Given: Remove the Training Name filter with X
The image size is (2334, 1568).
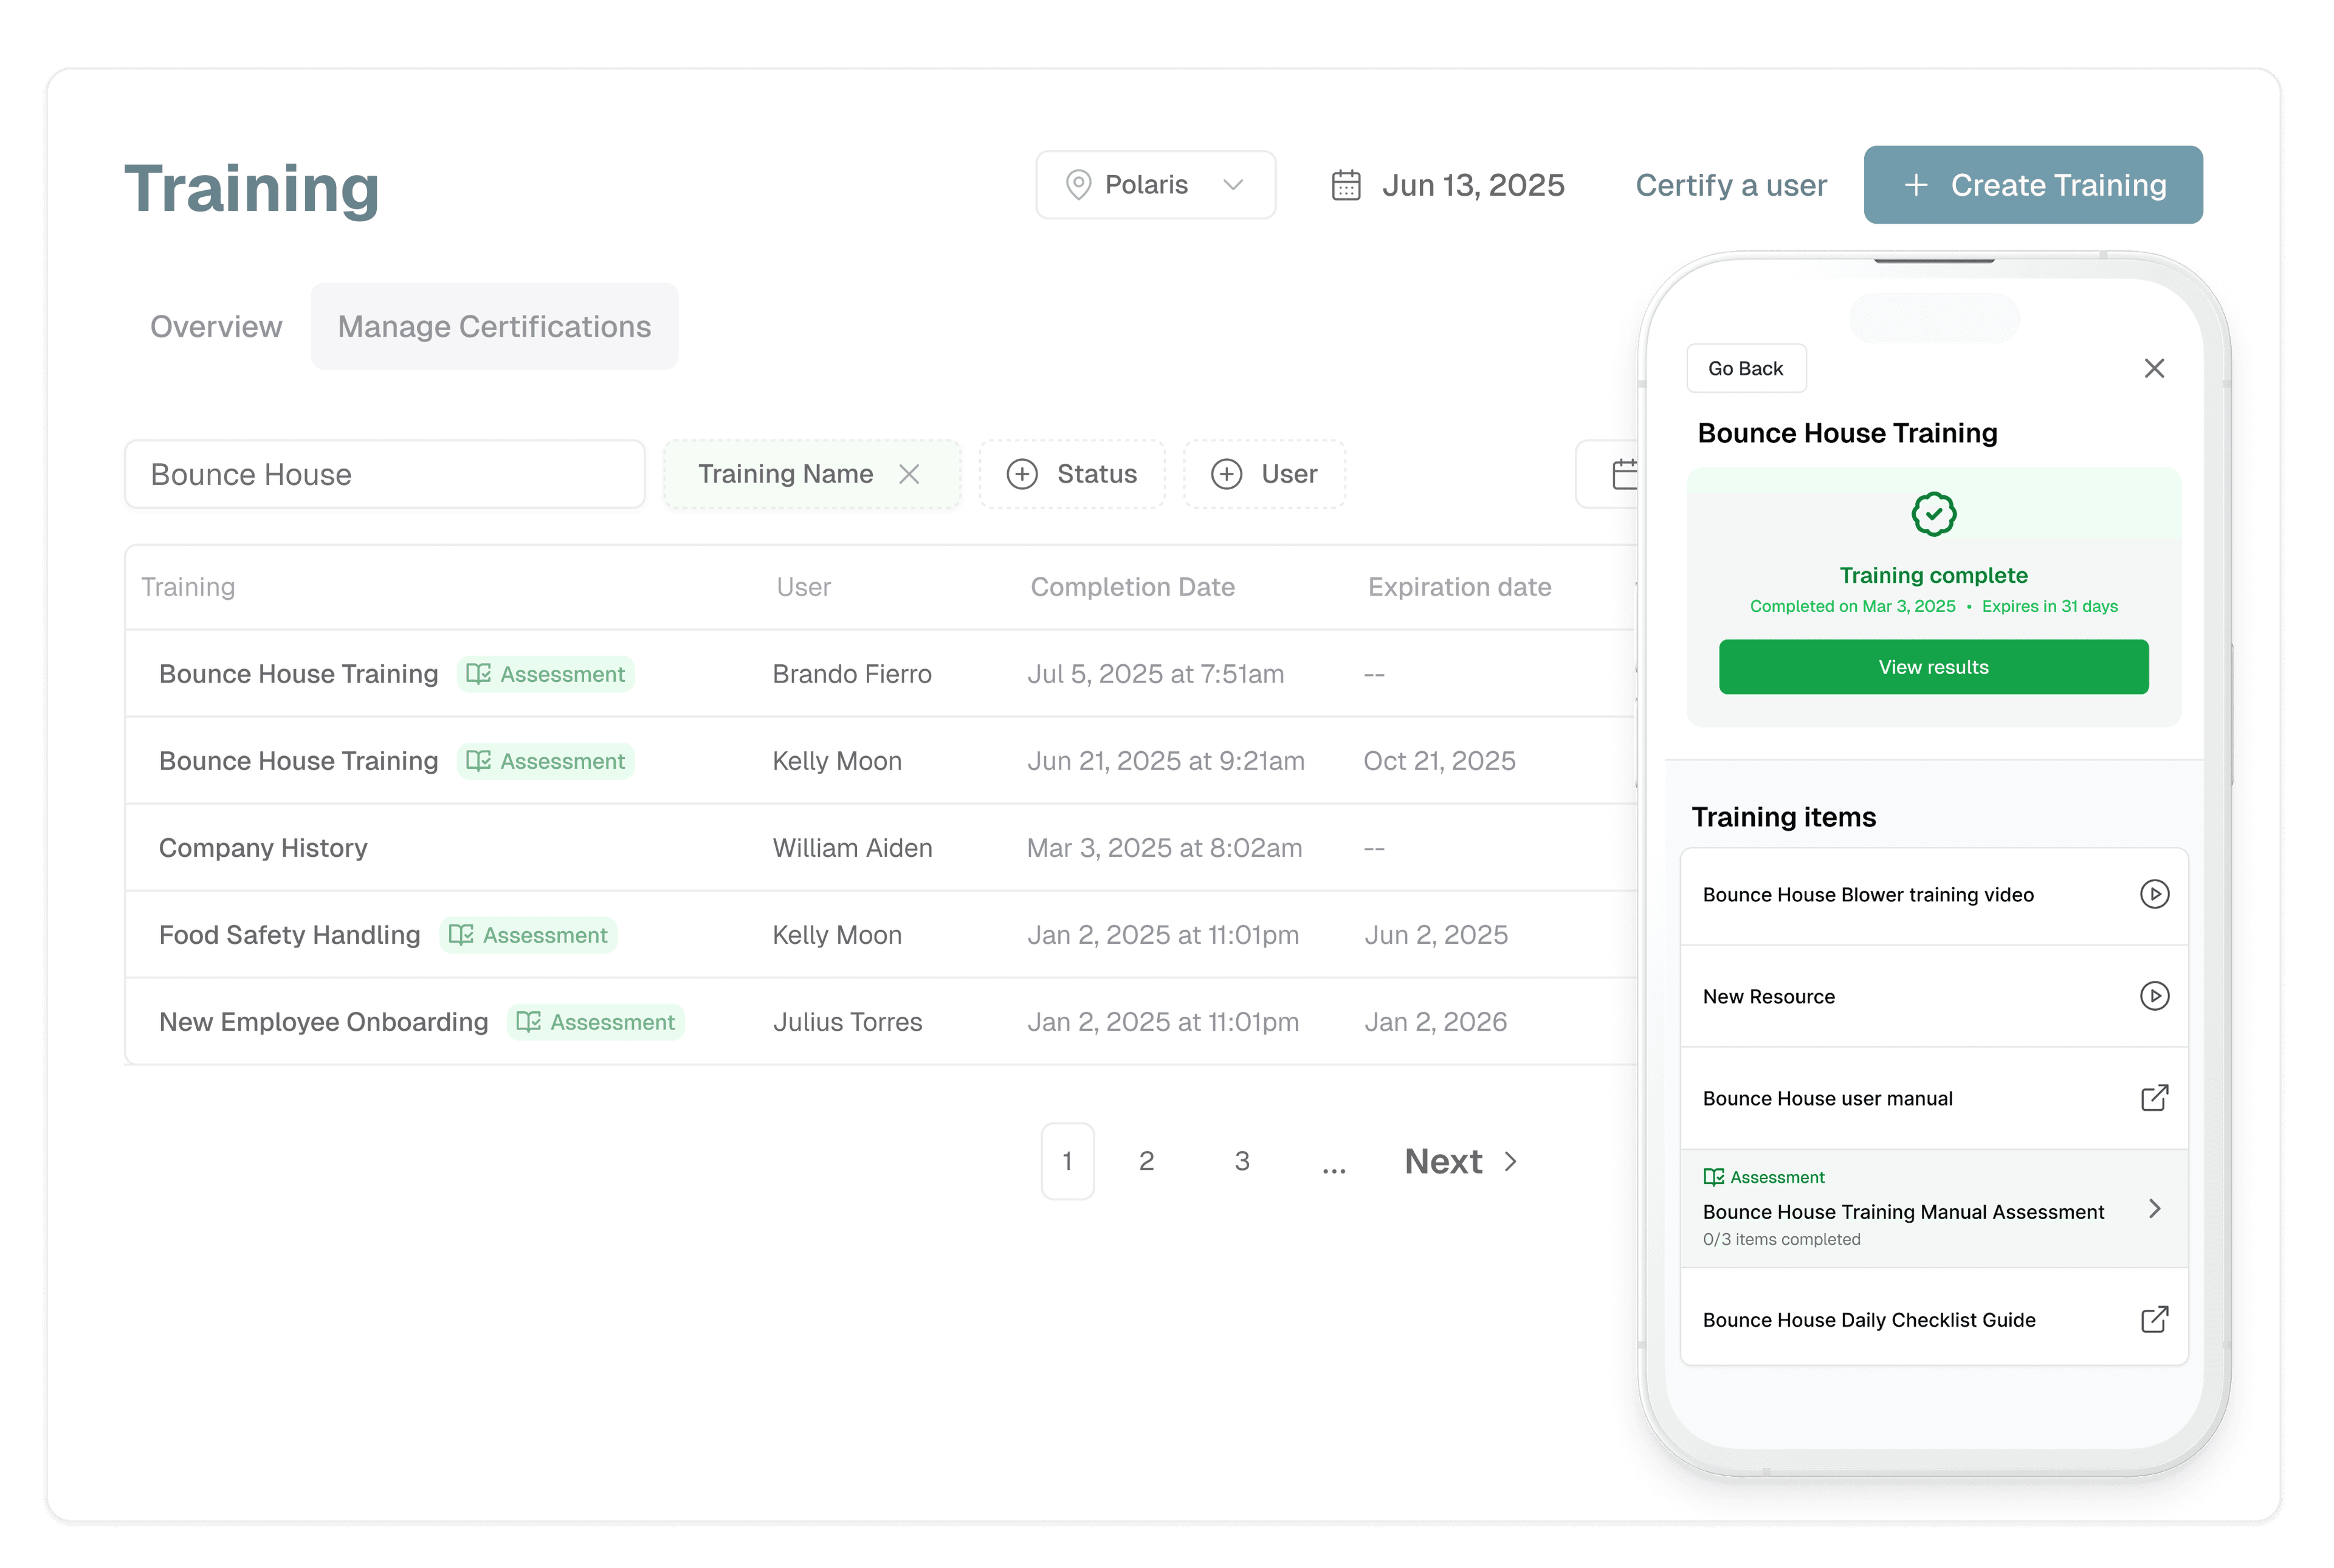Looking at the screenshot, I should pyautogui.click(x=909, y=474).
